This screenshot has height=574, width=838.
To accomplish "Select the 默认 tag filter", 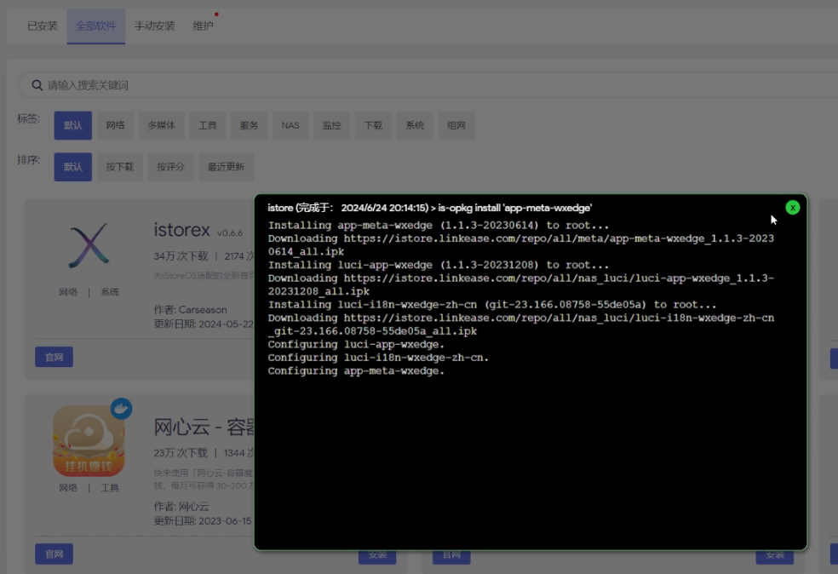I will click(72, 125).
